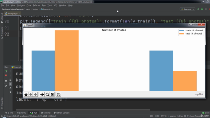The width and height of the screenshot is (210, 118).
Task: Open the File menu
Action: [2, 5]
